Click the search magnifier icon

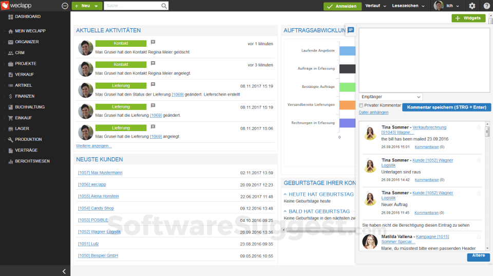coord(164,6)
